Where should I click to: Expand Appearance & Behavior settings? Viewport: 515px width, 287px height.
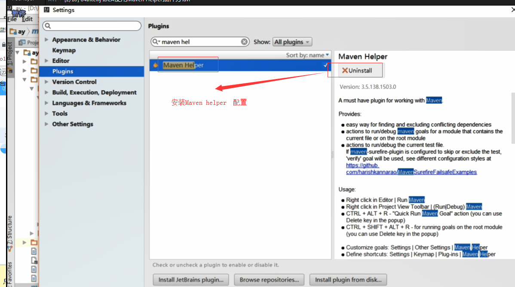tap(46, 40)
